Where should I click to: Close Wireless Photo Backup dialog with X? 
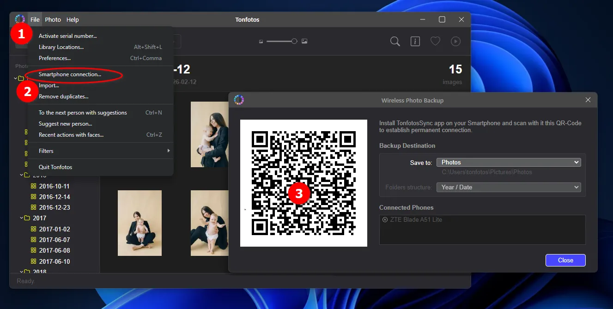pos(588,100)
